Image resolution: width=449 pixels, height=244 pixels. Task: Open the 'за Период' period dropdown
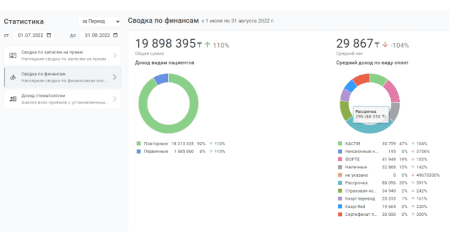pyautogui.click(x=99, y=21)
